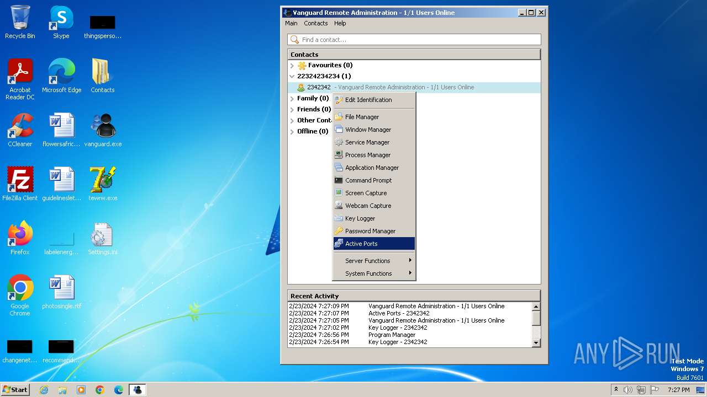Click the 2342342 user avatar icon

301,87
